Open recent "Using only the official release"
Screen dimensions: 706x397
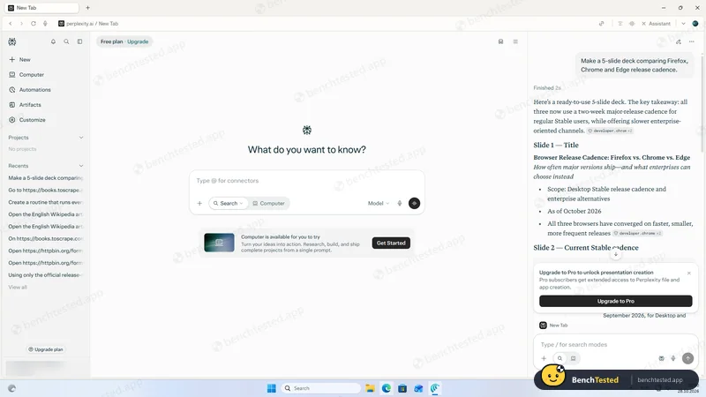pos(46,275)
